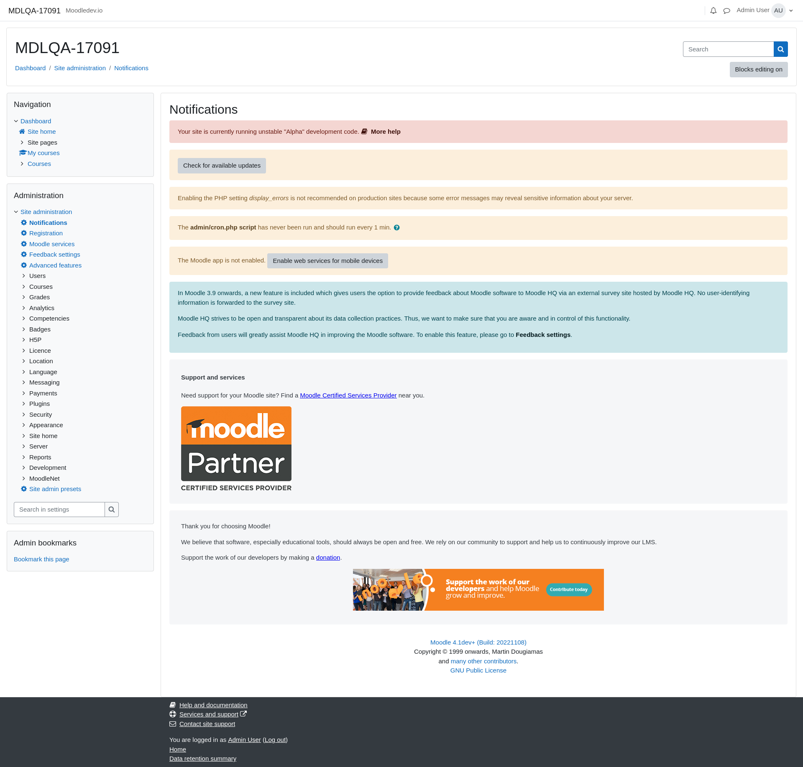The image size is (803, 767).
Task: Click Contribute today on the banner
Action: [569, 590]
